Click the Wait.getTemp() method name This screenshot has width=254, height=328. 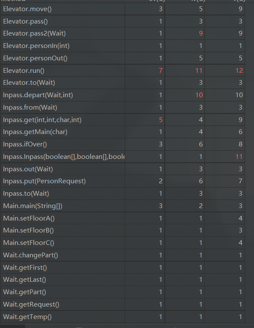[27, 317]
